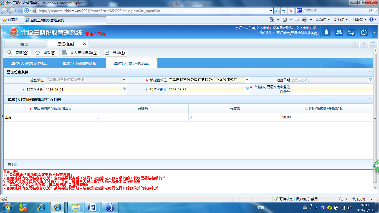Click the IE refresh button
Viewport: 379px width, 213px height.
click(x=284, y=11)
